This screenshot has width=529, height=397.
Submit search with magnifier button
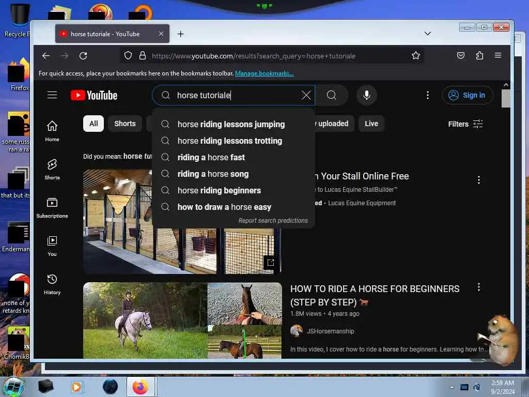332,95
